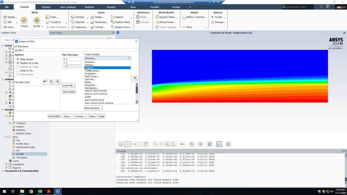This screenshot has width=347, height=195.
Task: Open the New Surface dropdown button
Action: click(93, 108)
